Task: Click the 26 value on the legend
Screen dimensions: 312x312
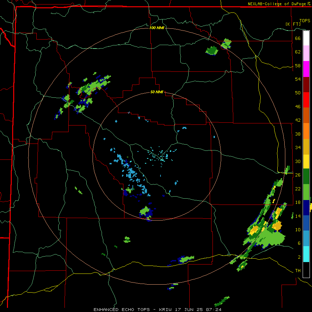Action: [298, 175]
